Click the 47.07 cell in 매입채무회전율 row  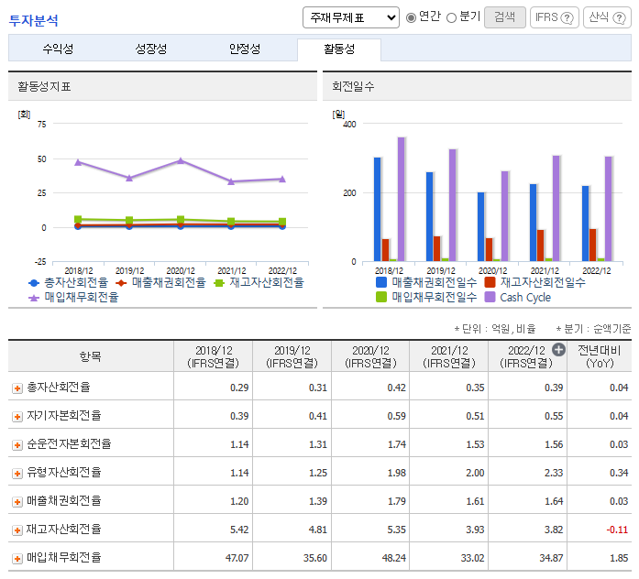237,558
